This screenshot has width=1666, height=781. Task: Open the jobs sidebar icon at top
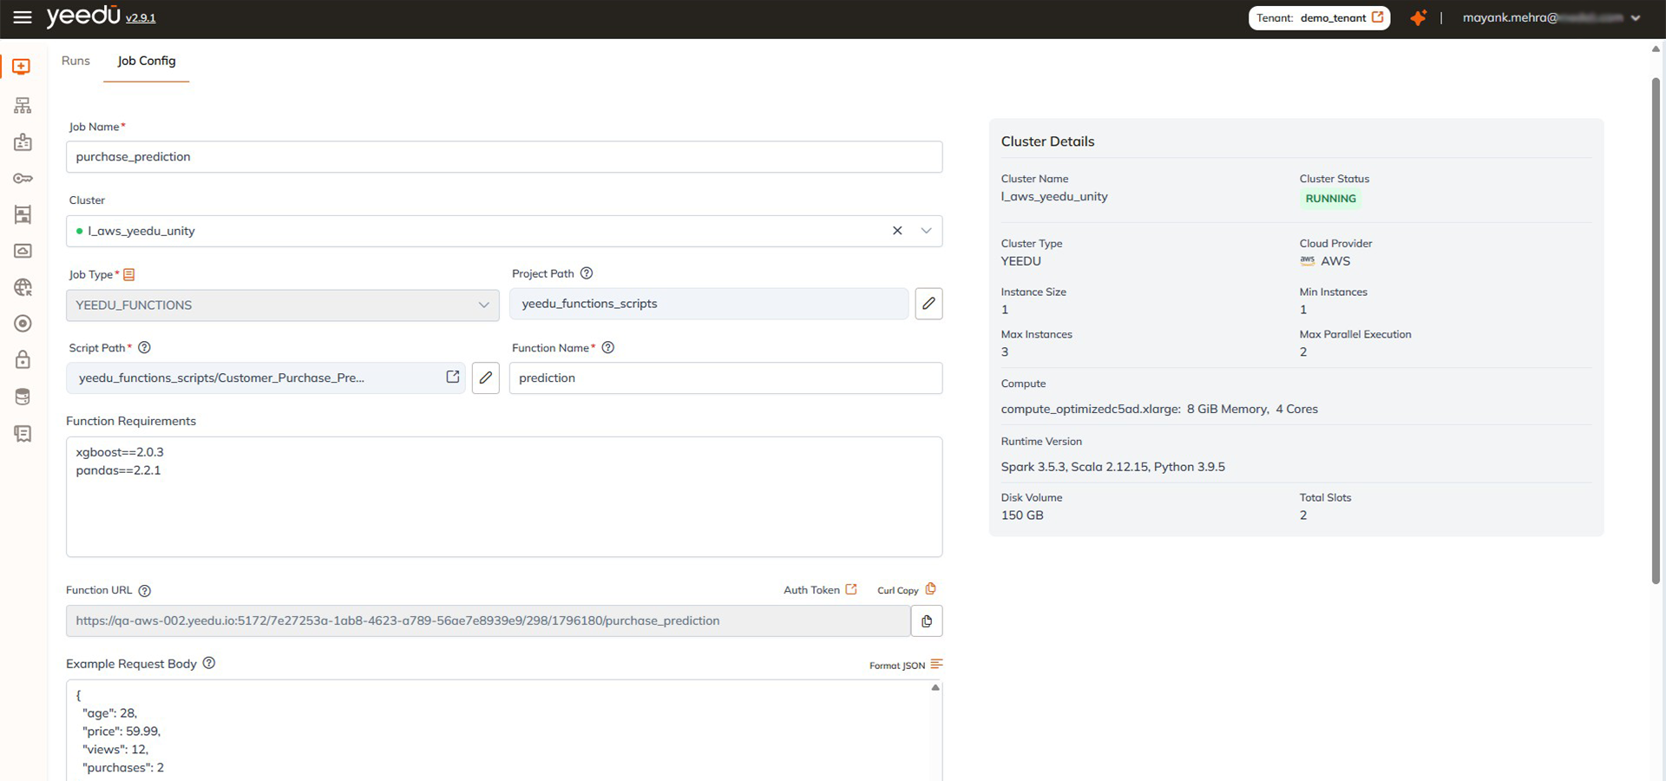point(22,67)
